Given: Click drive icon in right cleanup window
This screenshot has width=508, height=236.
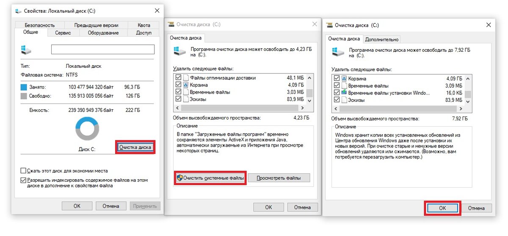Looking at the screenshot, I should 338,53.
